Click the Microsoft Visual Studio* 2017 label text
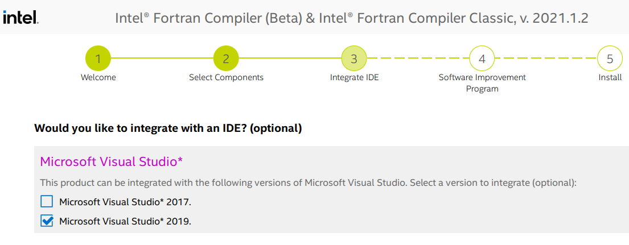The image size is (629, 245). pyautogui.click(x=125, y=202)
